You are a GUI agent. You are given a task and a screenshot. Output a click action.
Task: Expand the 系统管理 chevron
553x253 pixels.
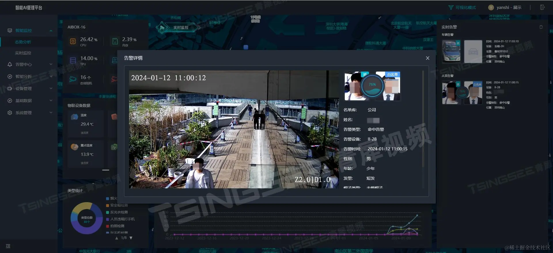tap(51, 113)
